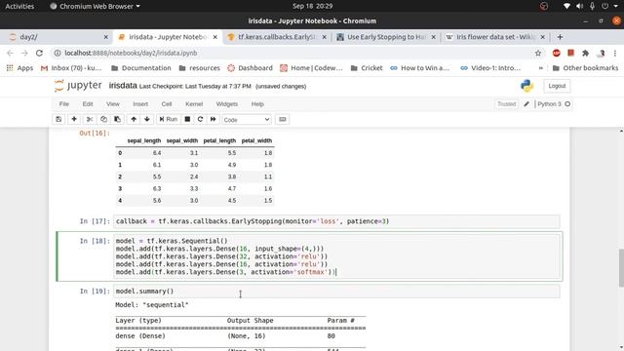Viewport: 624px width, 351px height.
Task: Reload the current page
Action: pos(39,53)
